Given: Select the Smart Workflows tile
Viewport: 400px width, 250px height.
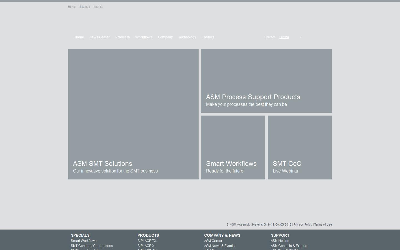Looking at the screenshot, I should 233,147.
